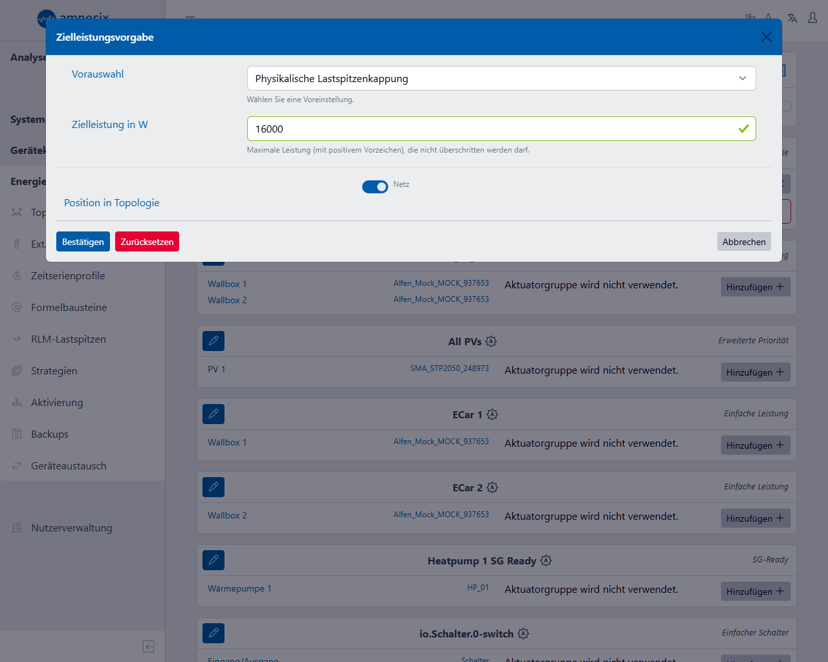Click the gear icon next to All PVs

coord(491,341)
